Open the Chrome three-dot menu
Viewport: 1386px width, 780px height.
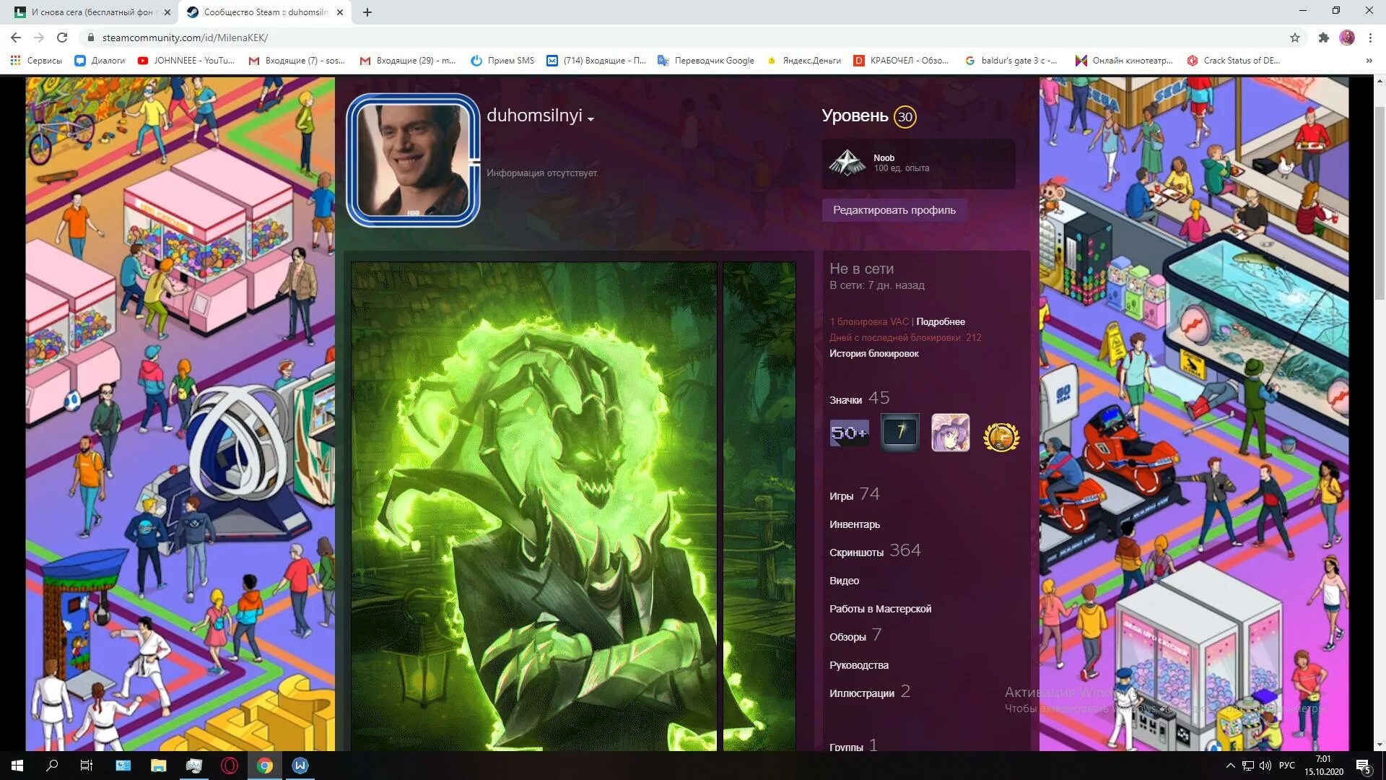coord(1370,38)
